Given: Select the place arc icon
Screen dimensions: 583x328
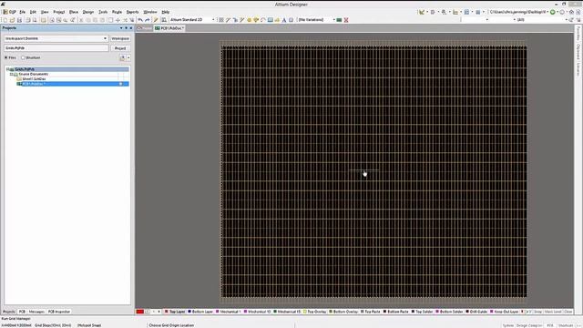Looking at the screenshot, I should point(263,20).
